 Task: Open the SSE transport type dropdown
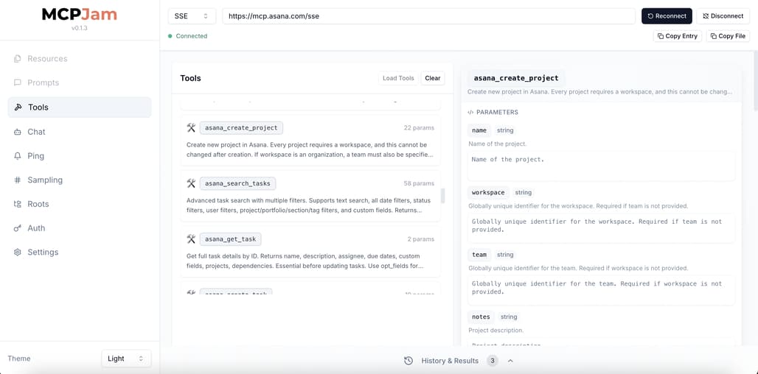[192, 16]
